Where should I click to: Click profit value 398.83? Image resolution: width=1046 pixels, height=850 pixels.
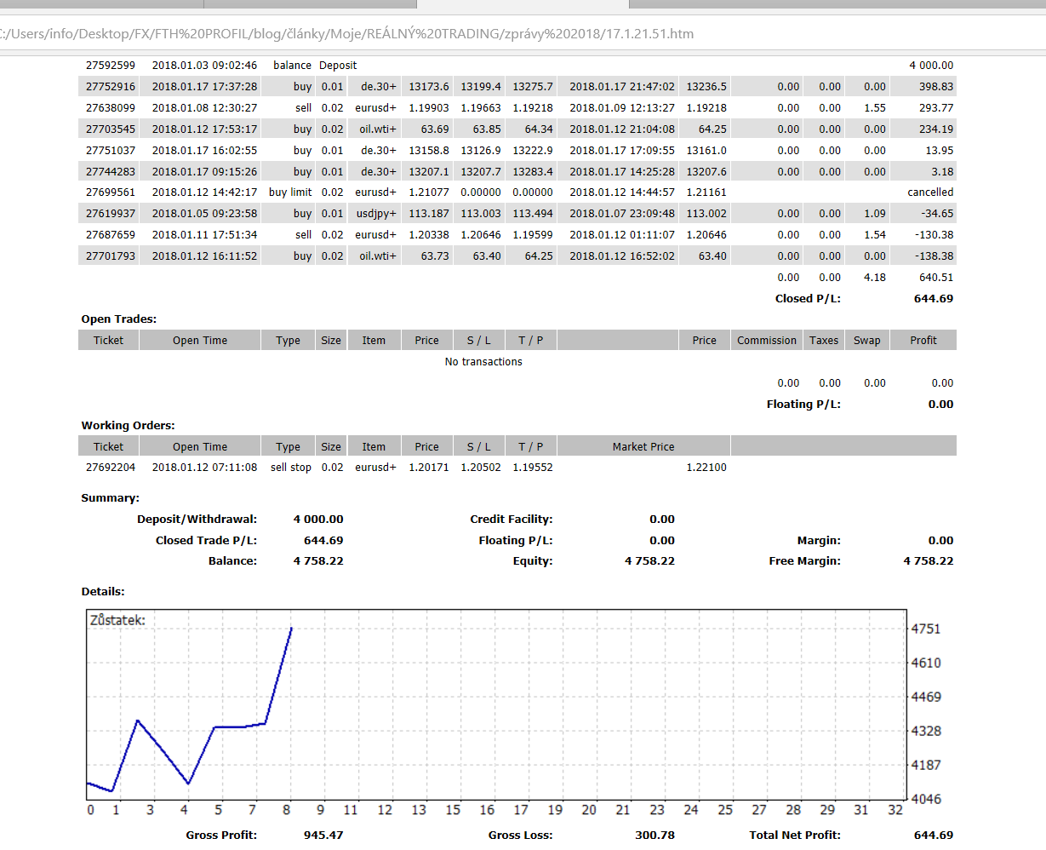click(936, 87)
